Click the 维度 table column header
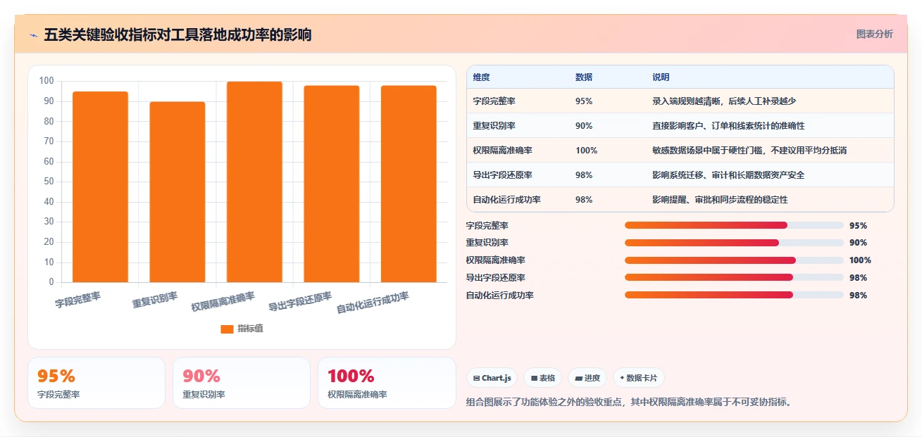This screenshot has width=922, height=437. point(482,77)
